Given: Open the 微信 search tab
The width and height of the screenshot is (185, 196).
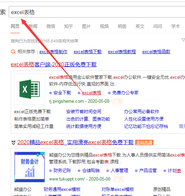Looking at the screenshot, I should (x=51, y=26).
